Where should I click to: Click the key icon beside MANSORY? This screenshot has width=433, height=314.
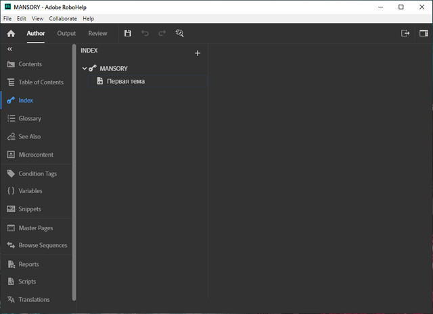point(93,68)
